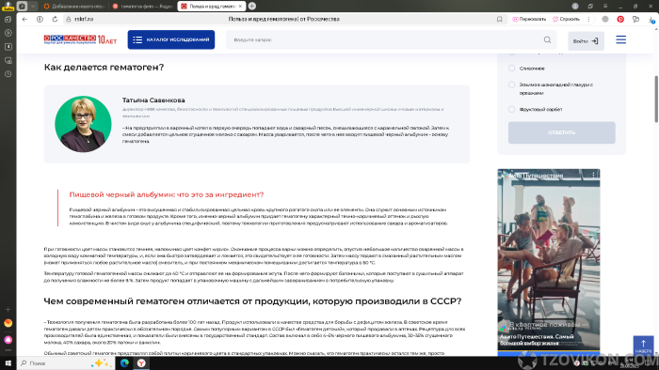Screen dimensions: 659x370
Task: Expand the tab list dropdown arrow
Action: [33, 6]
